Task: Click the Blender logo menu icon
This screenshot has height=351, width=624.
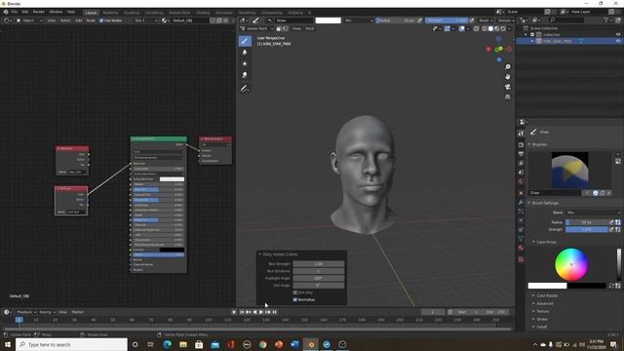Action: (6, 12)
